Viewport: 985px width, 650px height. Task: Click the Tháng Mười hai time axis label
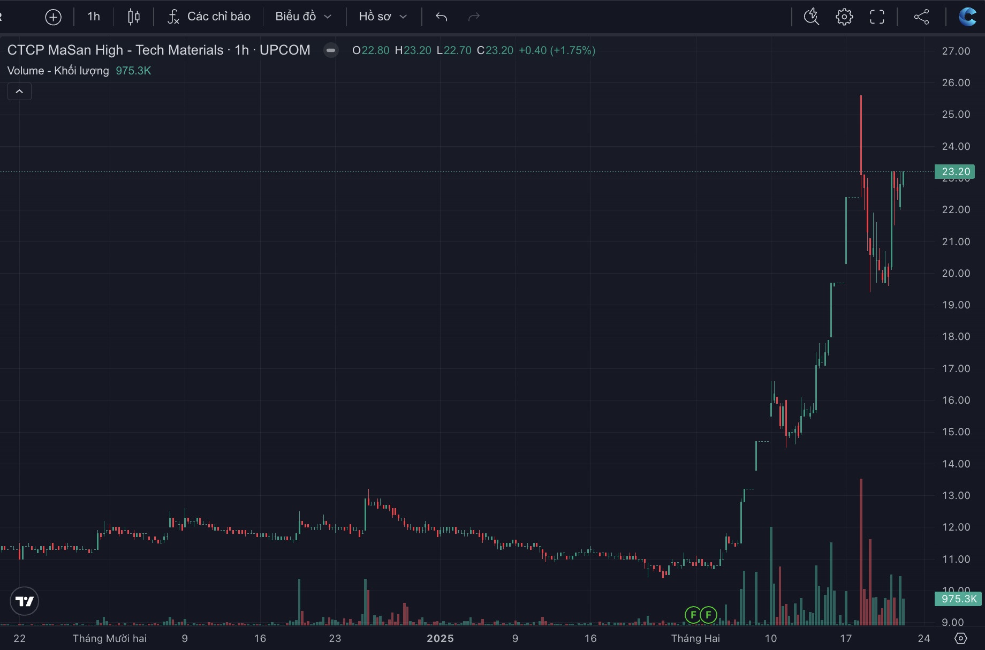pyautogui.click(x=110, y=638)
